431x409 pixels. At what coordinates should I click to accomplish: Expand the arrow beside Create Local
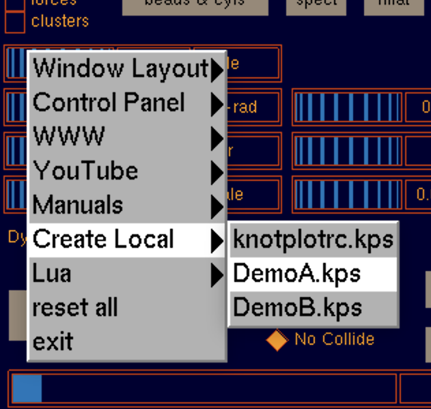point(217,241)
